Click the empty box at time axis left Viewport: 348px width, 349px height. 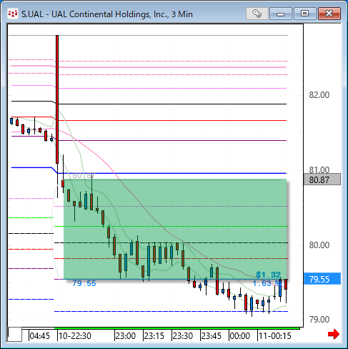(x=15, y=335)
